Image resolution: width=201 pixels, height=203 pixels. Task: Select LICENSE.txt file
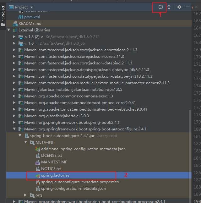coord(52,156)
